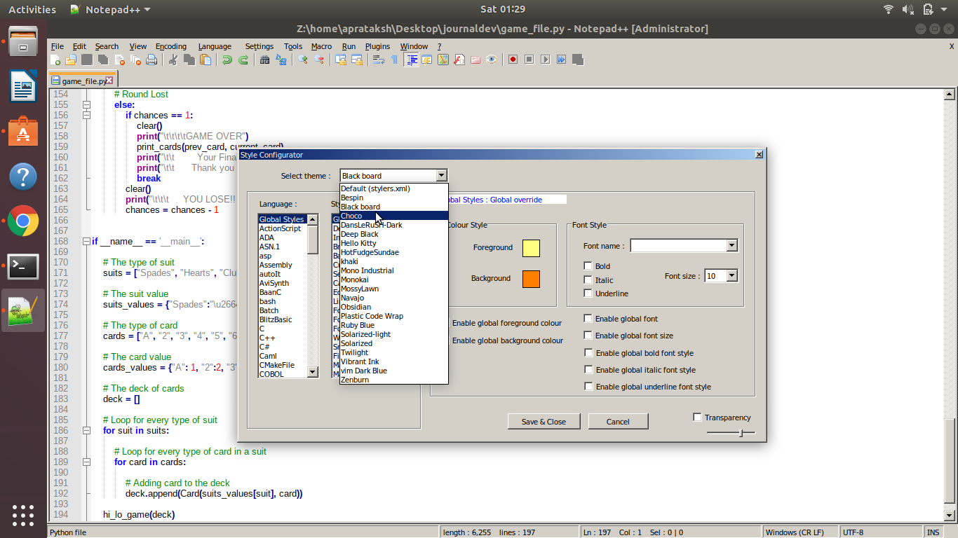
Task: Toggle the Transparency checkbox
Action: point(697,417)
